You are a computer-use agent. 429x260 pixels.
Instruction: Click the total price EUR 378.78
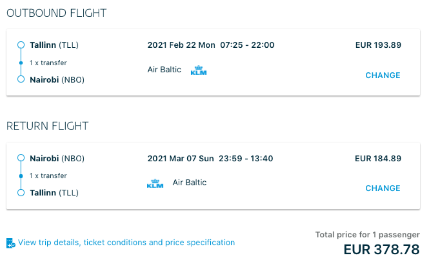tap(381, 250)
